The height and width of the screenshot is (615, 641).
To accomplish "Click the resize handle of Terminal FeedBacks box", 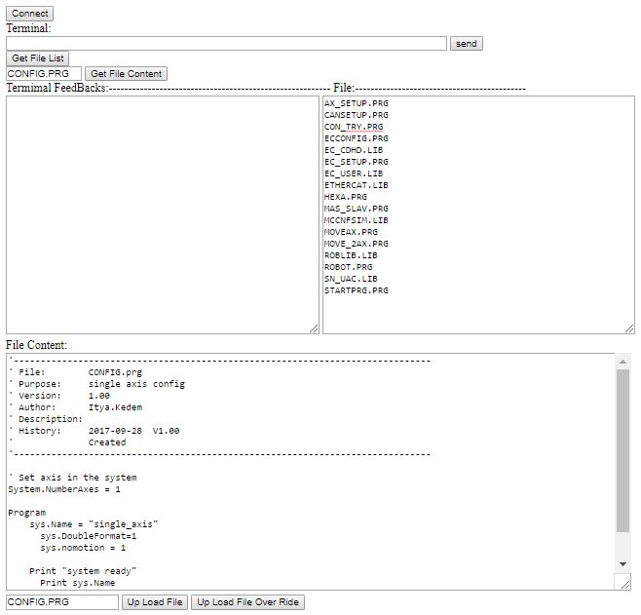I will pos(314,328).
